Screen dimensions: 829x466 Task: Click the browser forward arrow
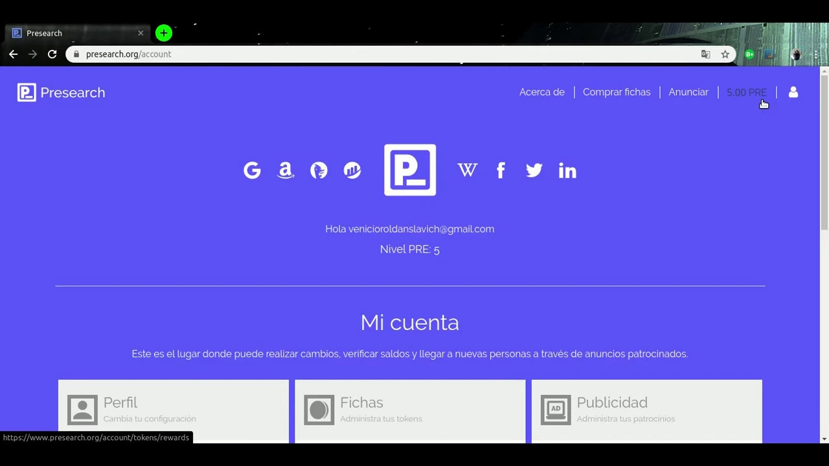tap(33, 54)
